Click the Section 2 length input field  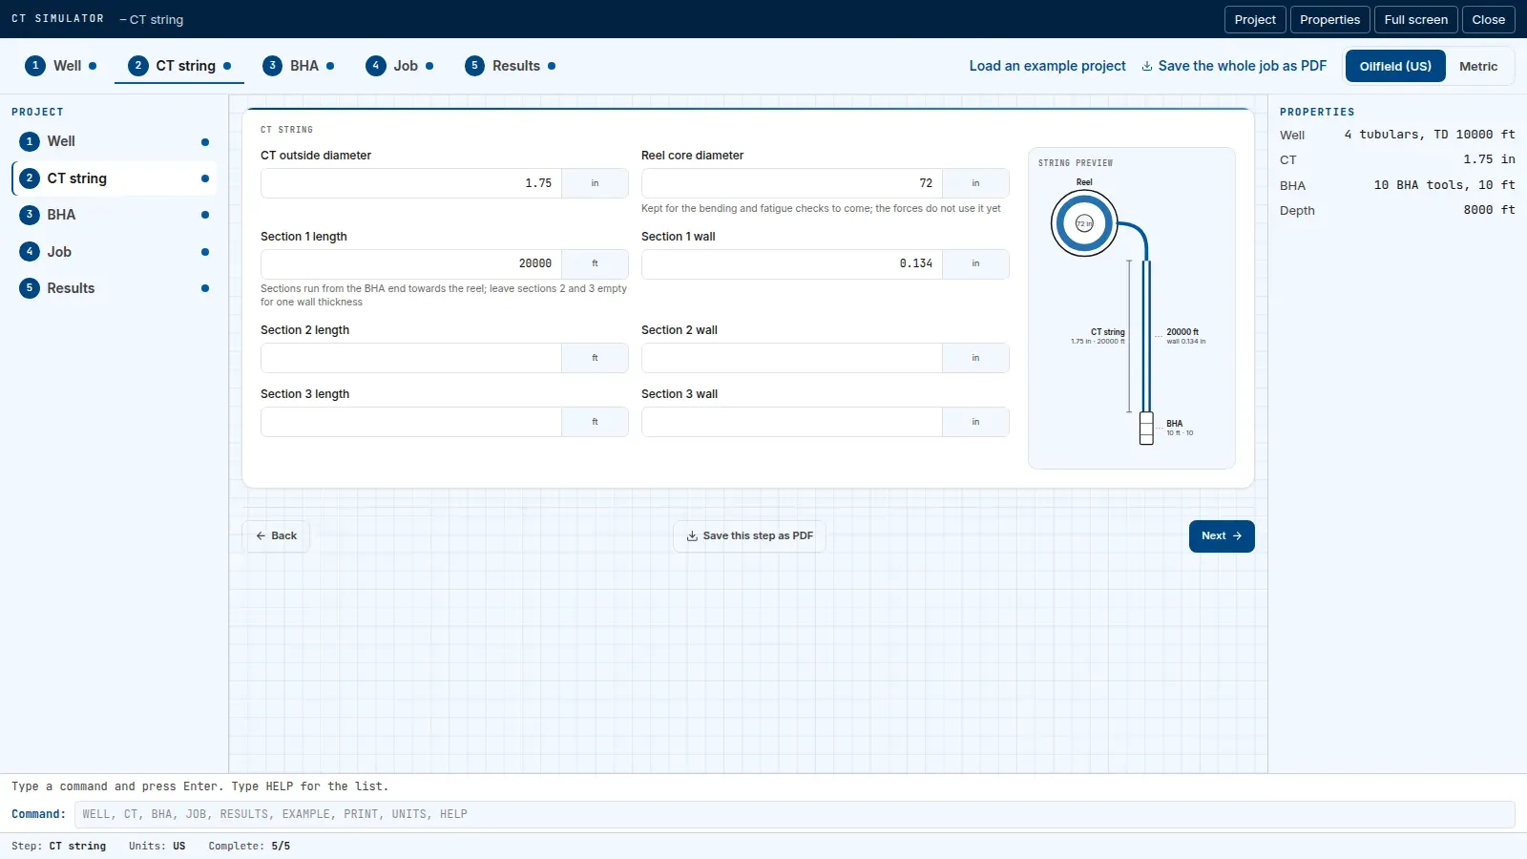point(411,358)
